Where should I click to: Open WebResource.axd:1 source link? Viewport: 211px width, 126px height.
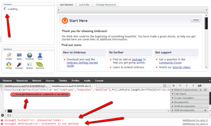(195, 124)
